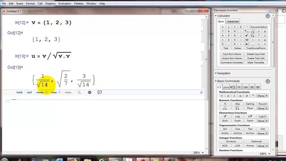Click the total suggestion button
Screen dimensions: 286x161
coord(19,93)
